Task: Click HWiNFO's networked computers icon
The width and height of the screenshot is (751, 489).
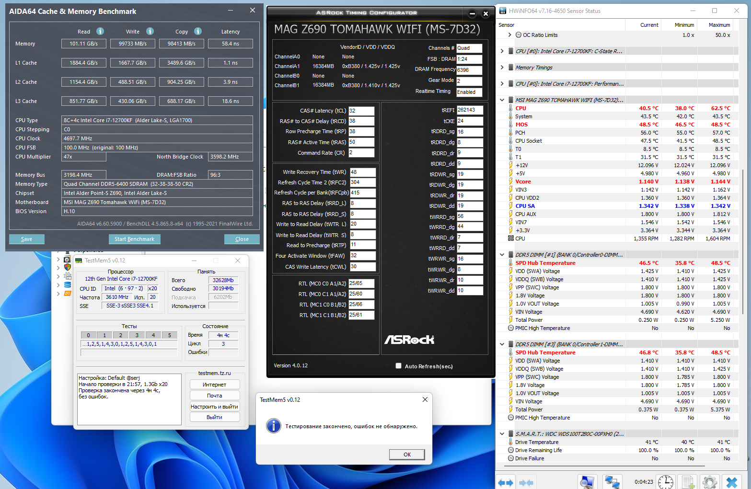Action: 612,482
